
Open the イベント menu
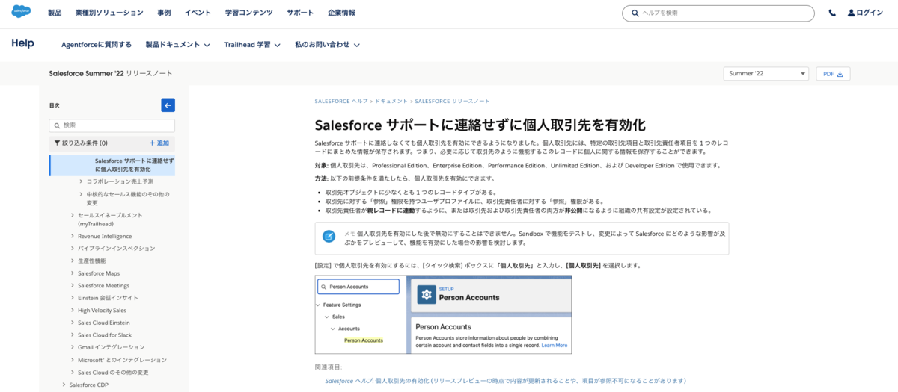pyautogui.click(x=198, y=13)
